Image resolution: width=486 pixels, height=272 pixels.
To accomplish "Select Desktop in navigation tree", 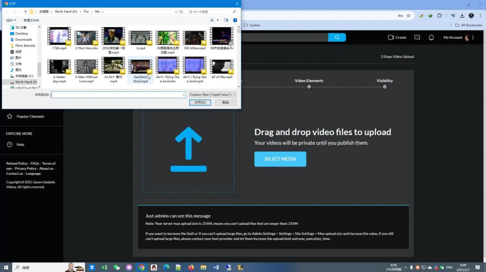I will [21, 33].
